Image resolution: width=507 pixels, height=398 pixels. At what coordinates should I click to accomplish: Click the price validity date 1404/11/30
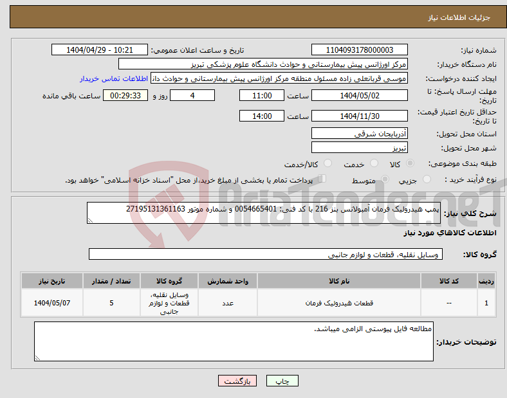(x=359, y=116)
